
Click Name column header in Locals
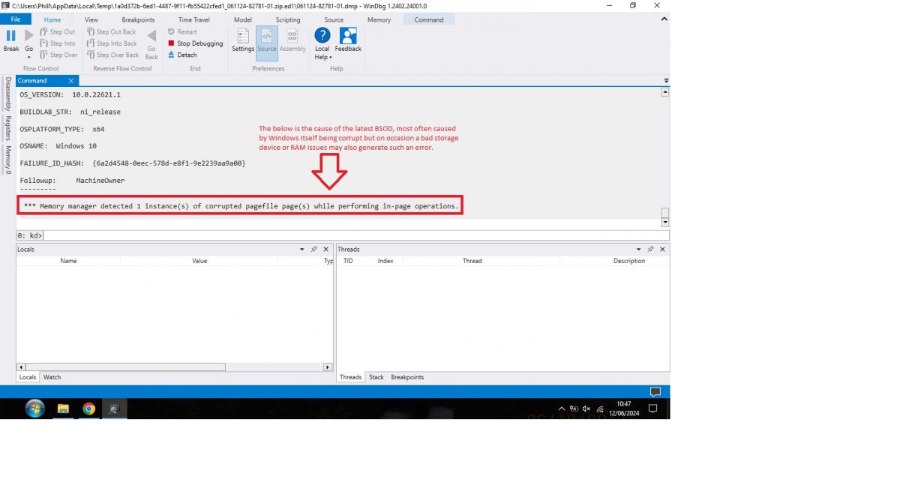coord(68,261)
